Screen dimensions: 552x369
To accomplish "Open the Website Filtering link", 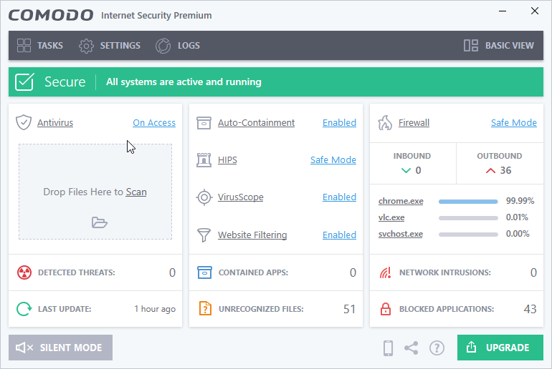I will pos(252,235).
